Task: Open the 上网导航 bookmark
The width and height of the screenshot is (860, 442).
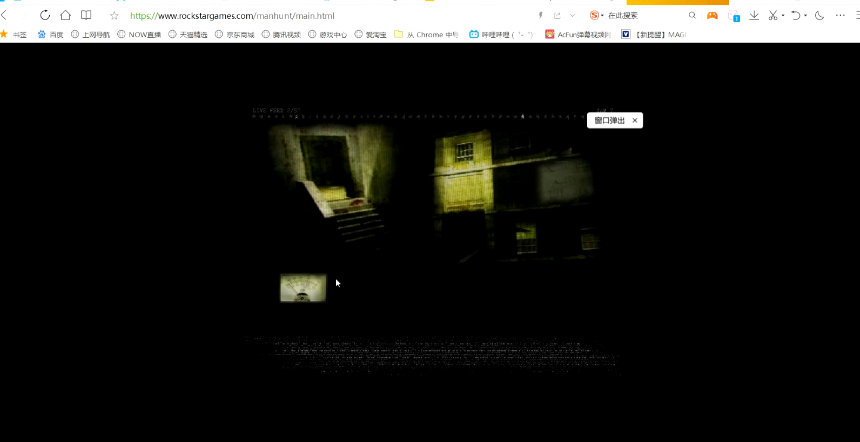Action: tap(90, 35)
